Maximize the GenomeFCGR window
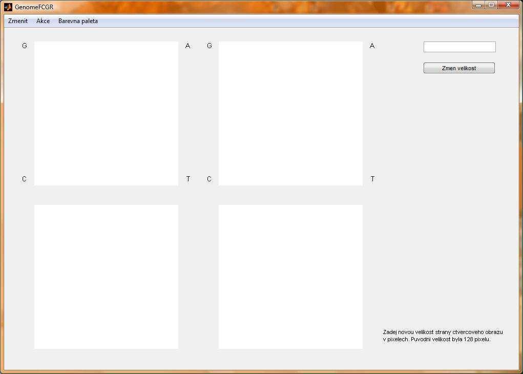 pyautogui.click(x=491, y=5)
